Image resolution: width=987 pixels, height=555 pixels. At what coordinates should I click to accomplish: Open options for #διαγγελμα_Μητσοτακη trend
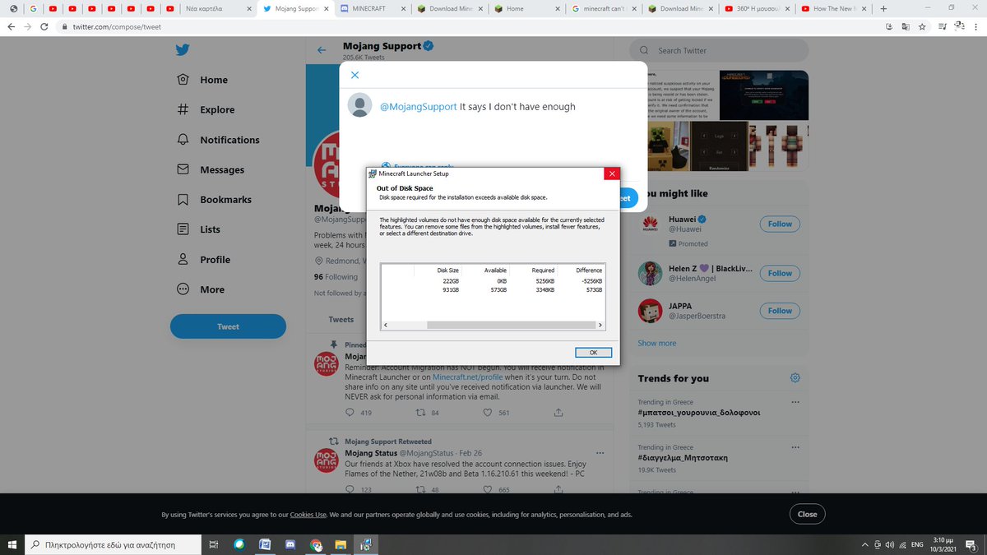[x=795, y=447]
